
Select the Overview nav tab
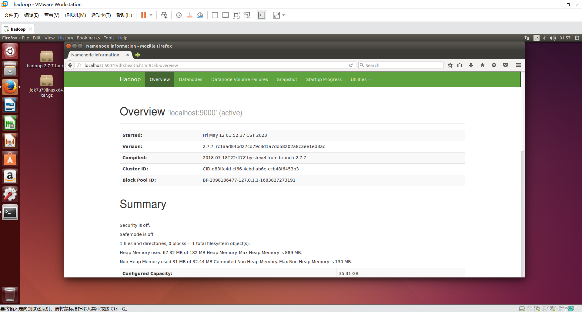[x=160, y=79]
